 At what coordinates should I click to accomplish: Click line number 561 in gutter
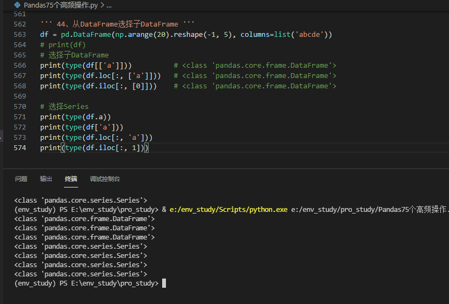tap(20, 14)
